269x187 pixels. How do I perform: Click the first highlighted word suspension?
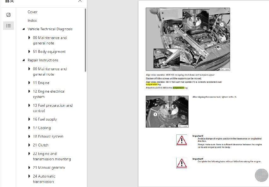[152, 84]
